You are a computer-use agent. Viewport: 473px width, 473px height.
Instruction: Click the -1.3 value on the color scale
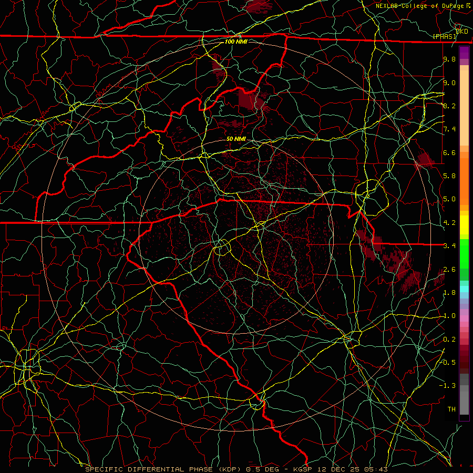[x=448, y=386]
